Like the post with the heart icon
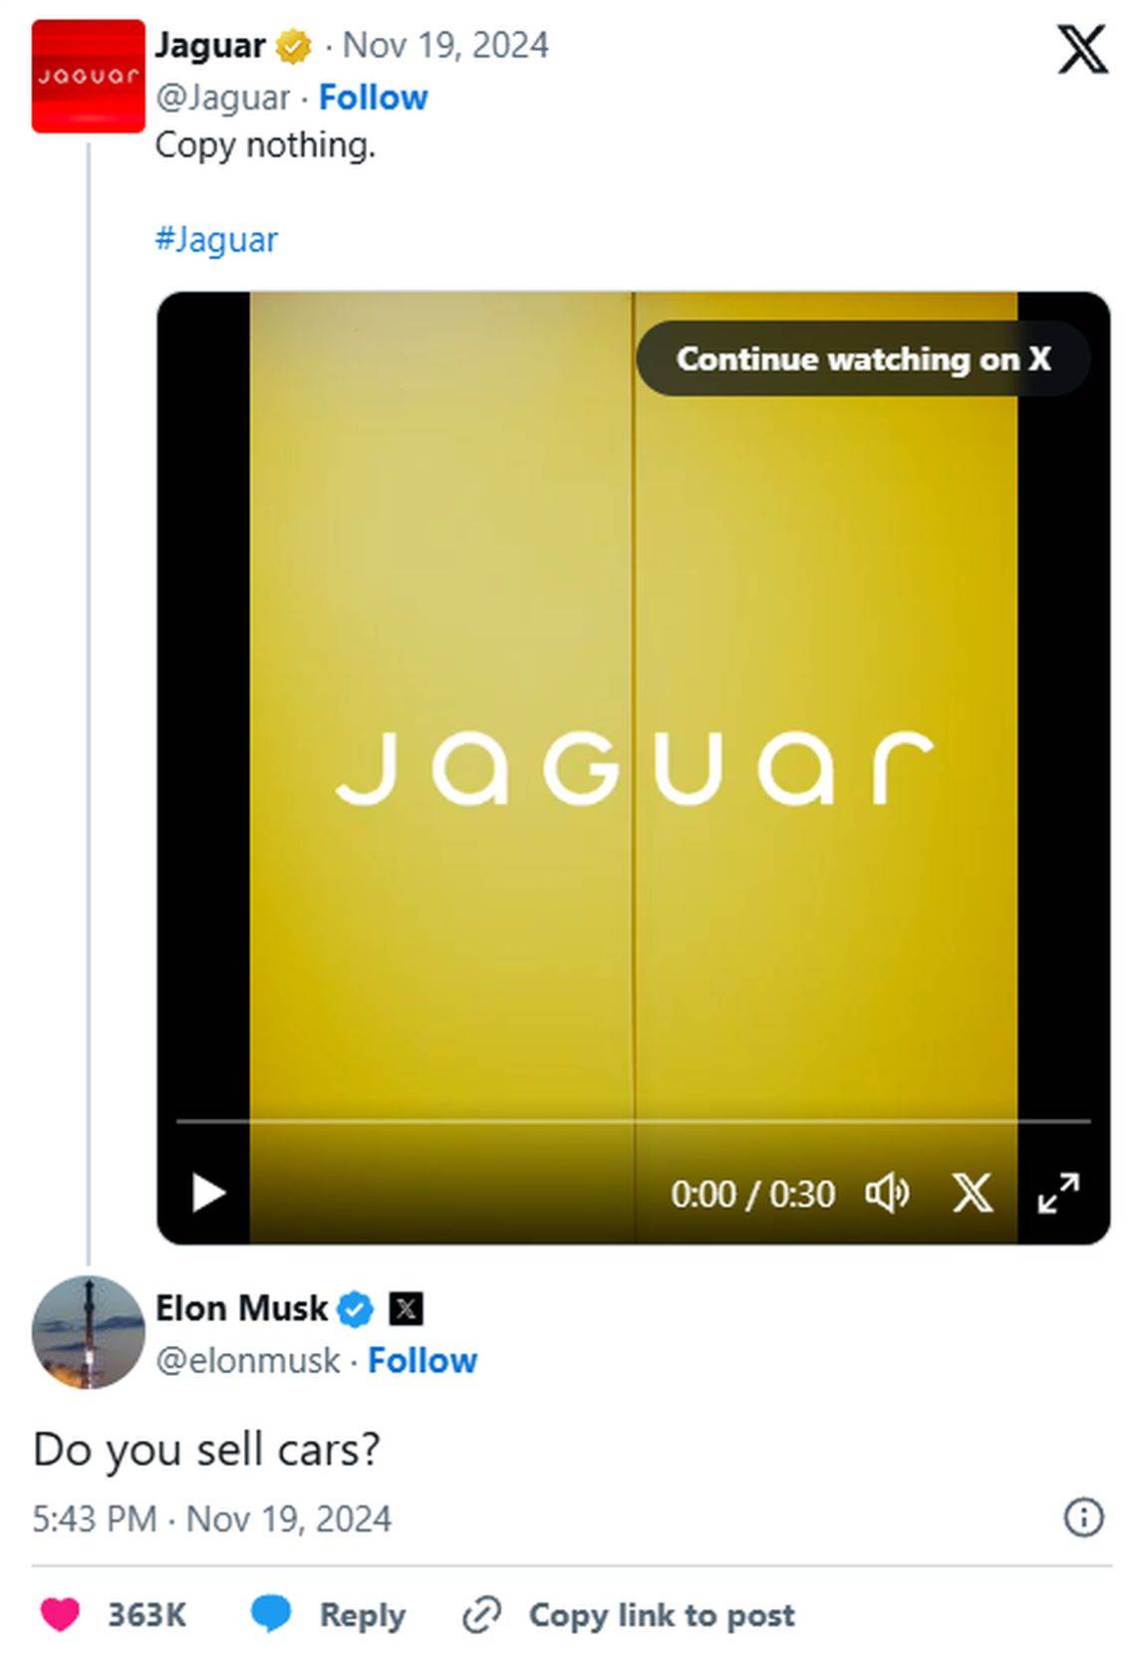The width and height of the screenshot is (1141, 1659). [60, 1614]
